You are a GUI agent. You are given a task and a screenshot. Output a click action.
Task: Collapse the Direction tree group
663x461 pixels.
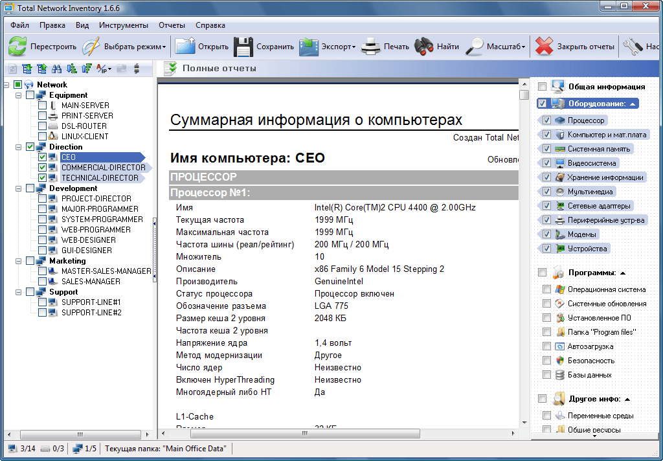pyautogui.click(x=18, y=147)
